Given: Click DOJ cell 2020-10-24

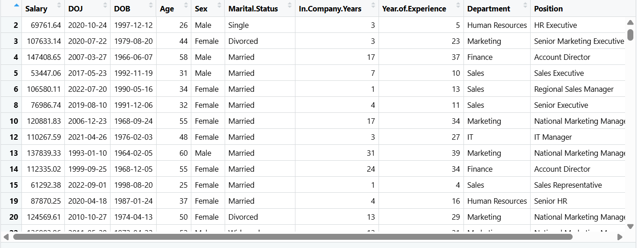Looking at the screenshot, I should pyautogui.click(x=87, y=25).
